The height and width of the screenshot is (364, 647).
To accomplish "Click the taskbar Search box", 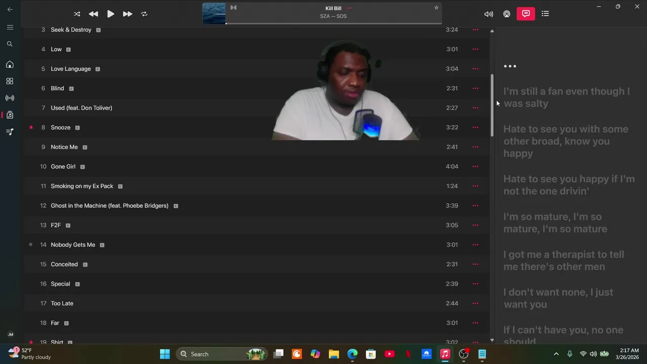I will tap(222, 354).
